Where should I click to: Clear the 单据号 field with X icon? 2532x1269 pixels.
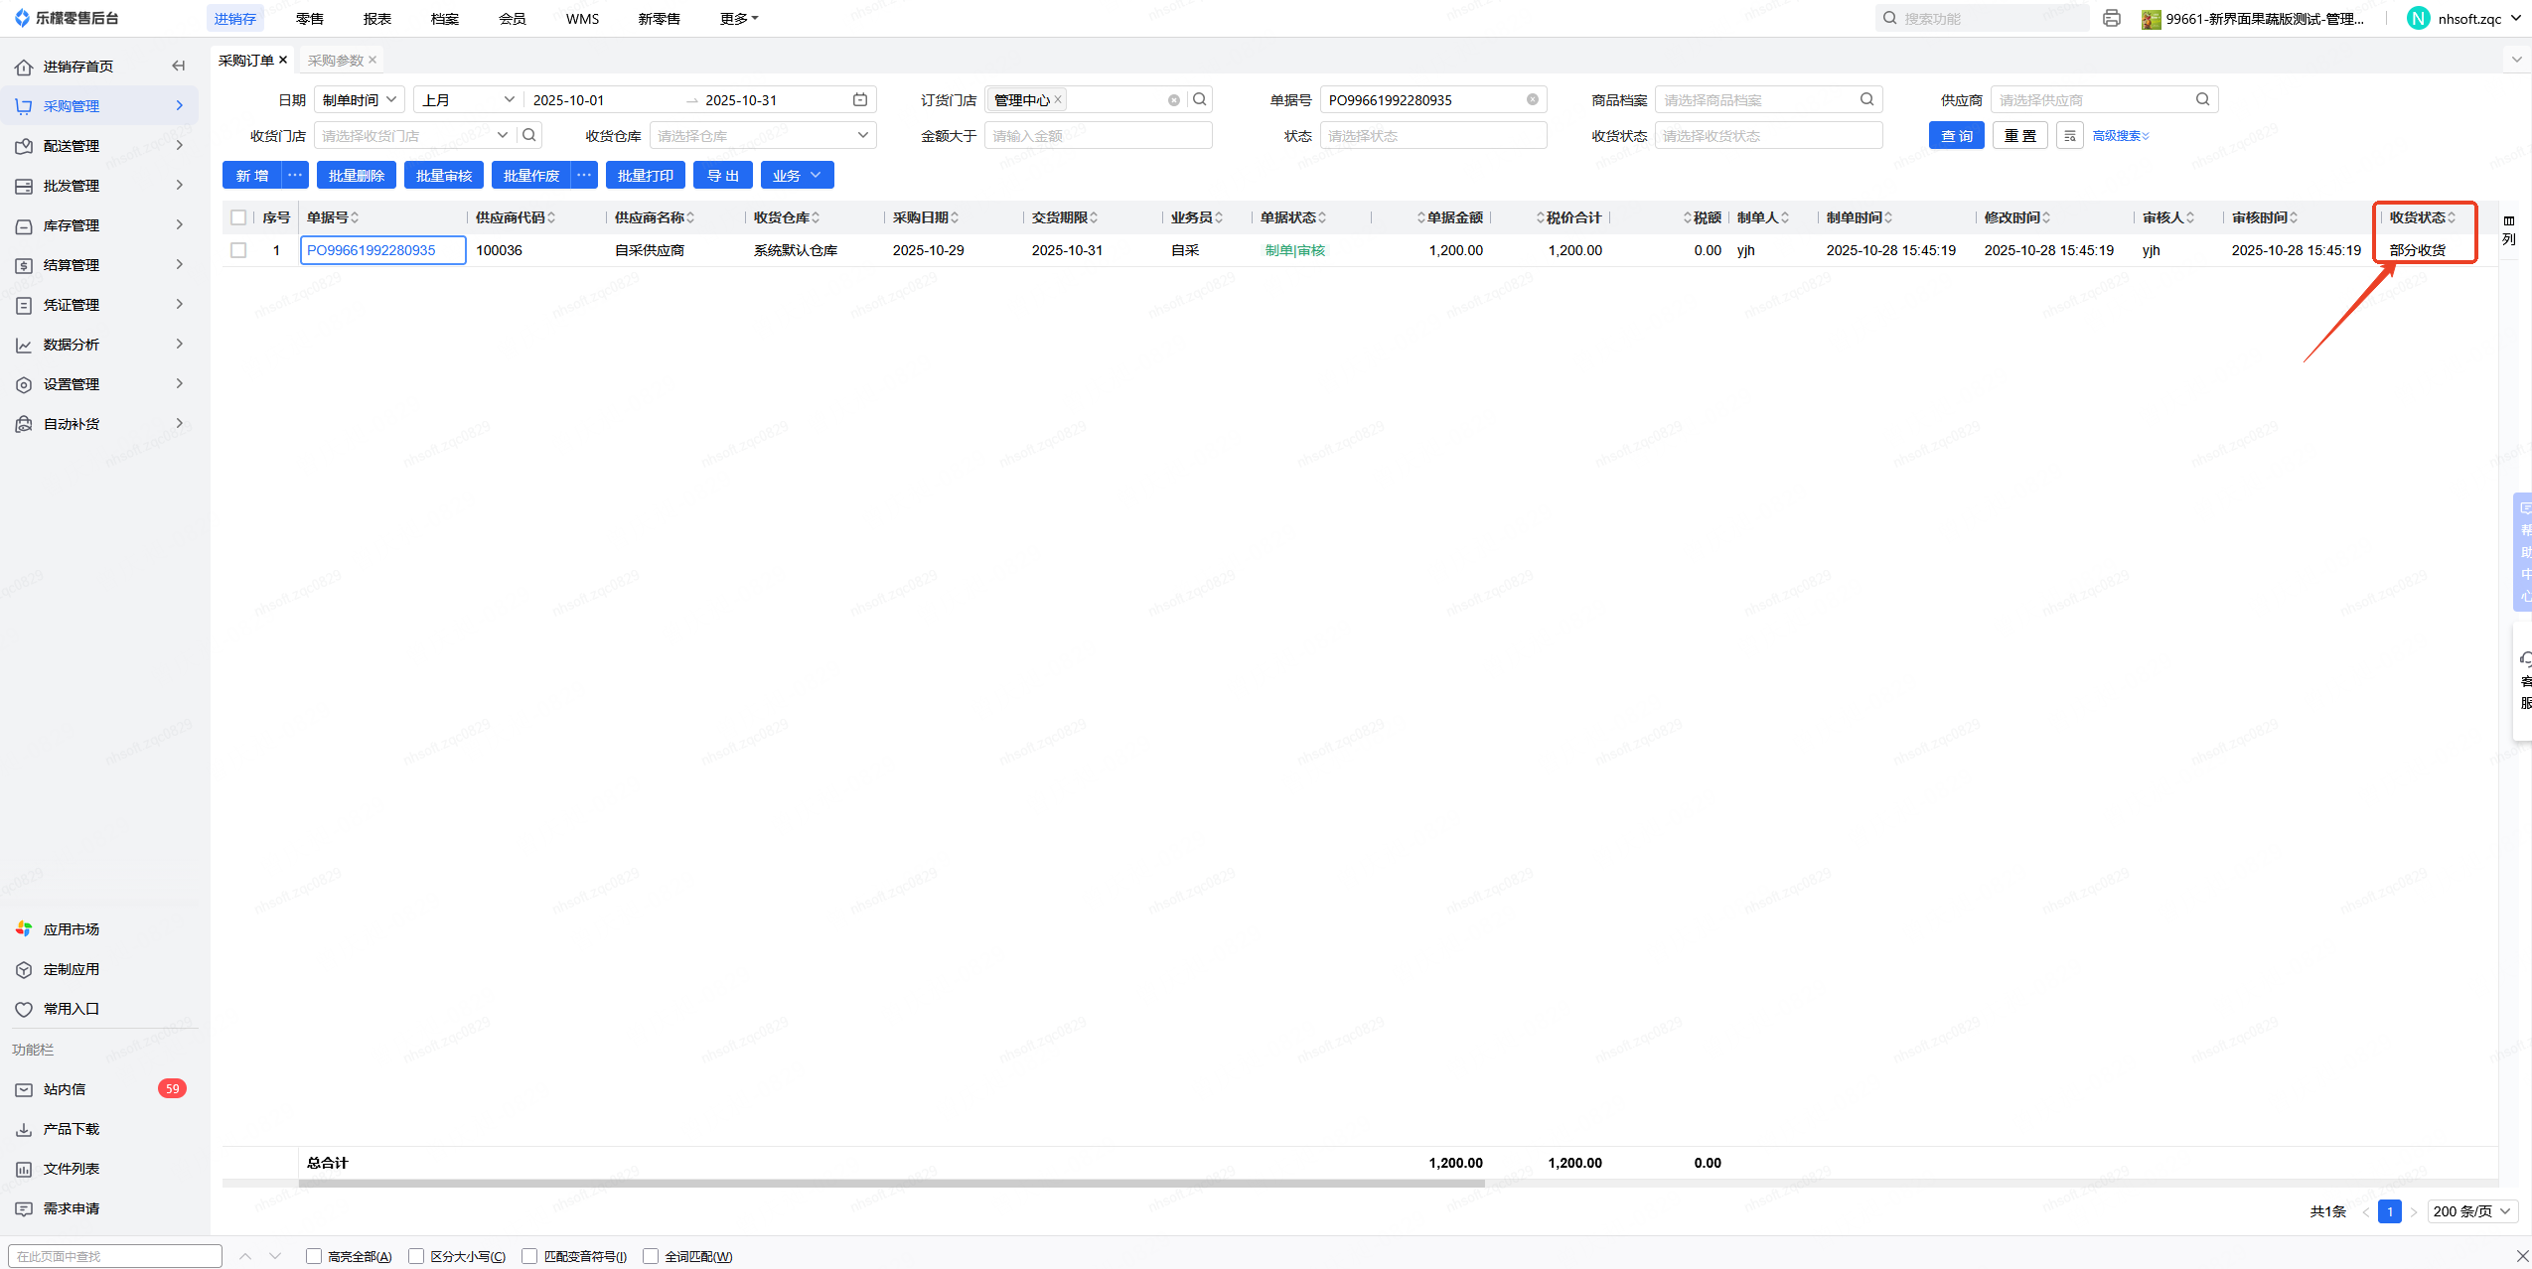pyautogui.click(x=1533, y=100)
